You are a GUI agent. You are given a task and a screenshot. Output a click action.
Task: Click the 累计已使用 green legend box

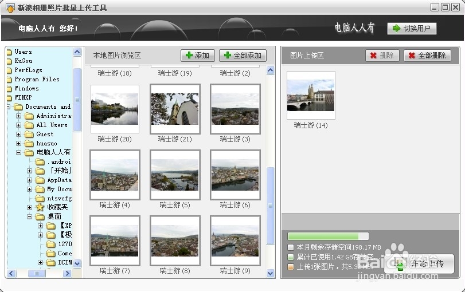tap(291, 257)
